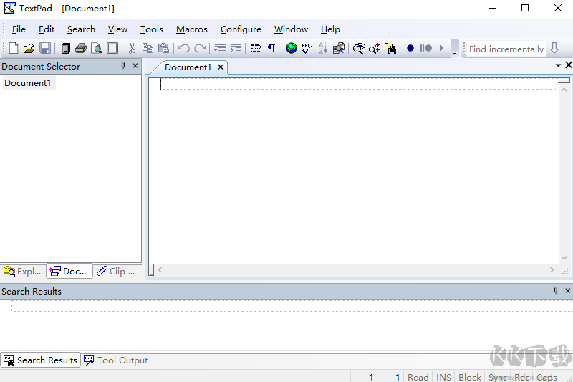This screenshot has height=382, width=573.
Task: Create a new document with the toolbar icon
Action: point(14,48)
